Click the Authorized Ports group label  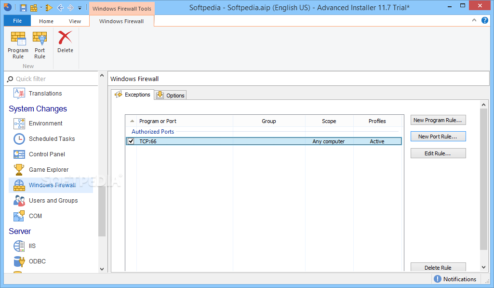click(x=153, y=132)
